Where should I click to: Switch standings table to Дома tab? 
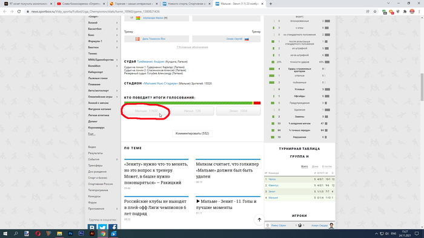pos(315,167)
